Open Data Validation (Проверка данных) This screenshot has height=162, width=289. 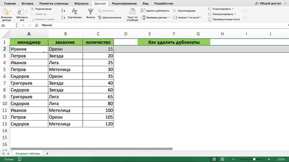pos(154,18)
